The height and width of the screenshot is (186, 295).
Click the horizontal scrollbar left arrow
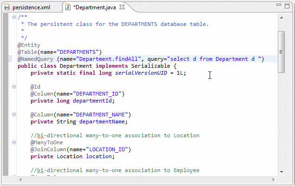coord(20,180)
